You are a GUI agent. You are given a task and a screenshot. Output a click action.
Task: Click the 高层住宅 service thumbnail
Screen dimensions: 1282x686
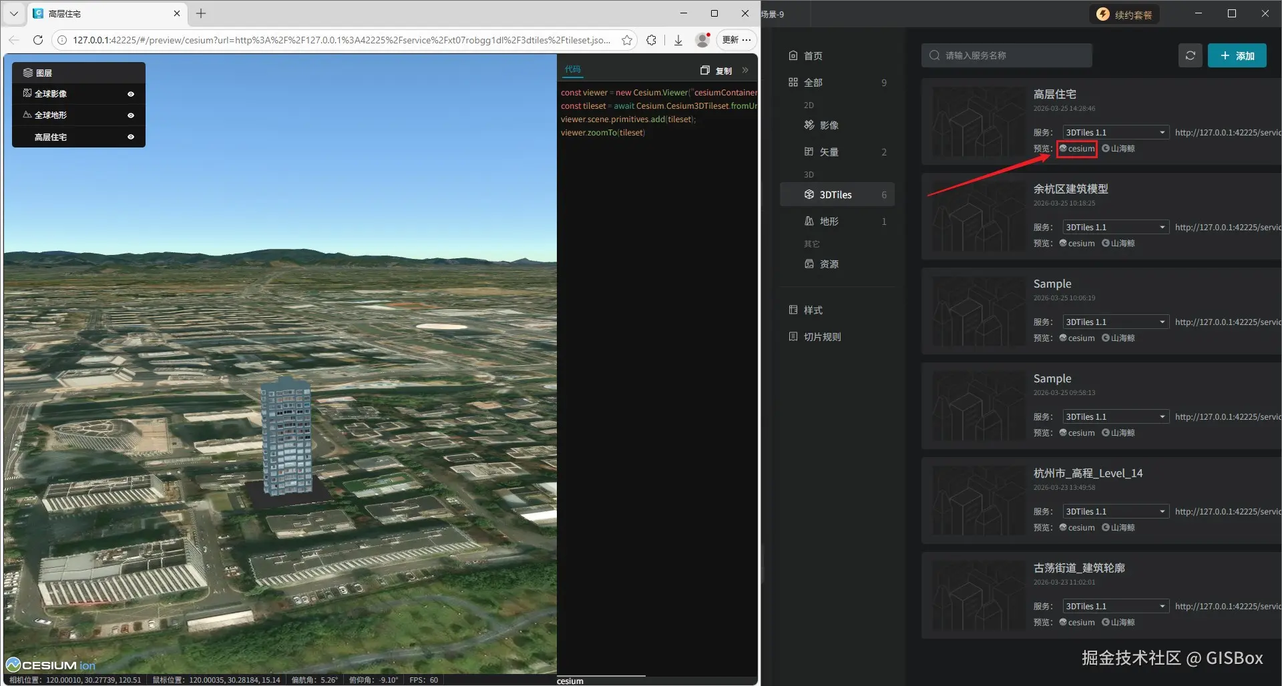[x=978, y=121]
